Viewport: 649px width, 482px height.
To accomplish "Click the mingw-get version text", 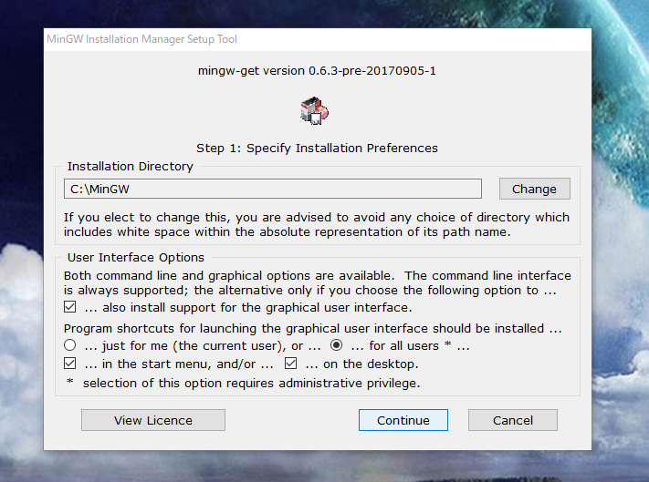I will coord(317,71).
